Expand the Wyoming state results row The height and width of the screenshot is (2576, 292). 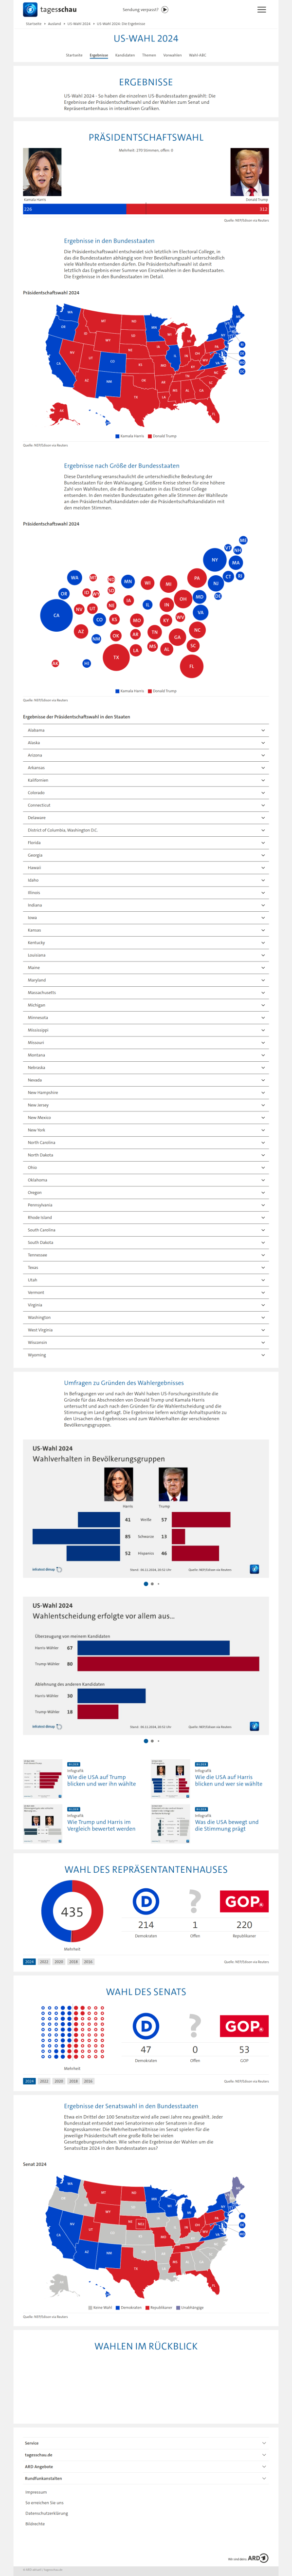[x=146, y=1355]
